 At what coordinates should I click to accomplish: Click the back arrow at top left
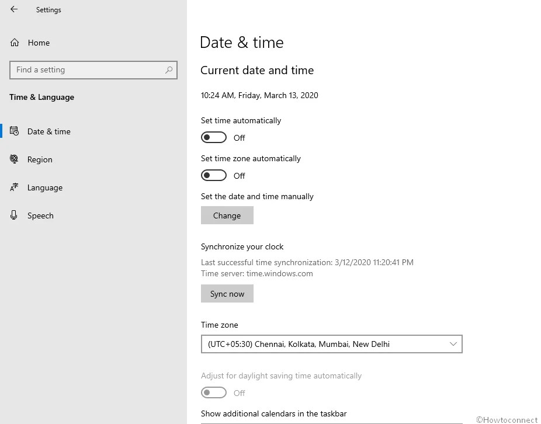(13, 9)
